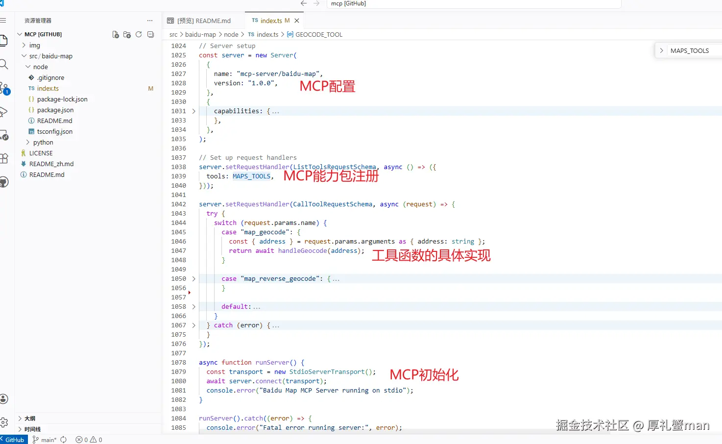Click ListToolsRequestSchema on line 1038
The image size is (722, 444).
(335, 167)
